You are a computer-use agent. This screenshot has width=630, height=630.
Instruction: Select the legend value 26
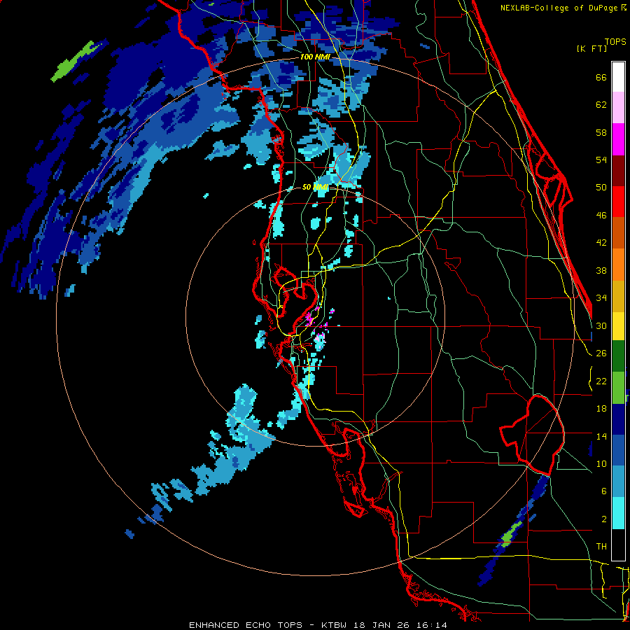tap(601, 353)
